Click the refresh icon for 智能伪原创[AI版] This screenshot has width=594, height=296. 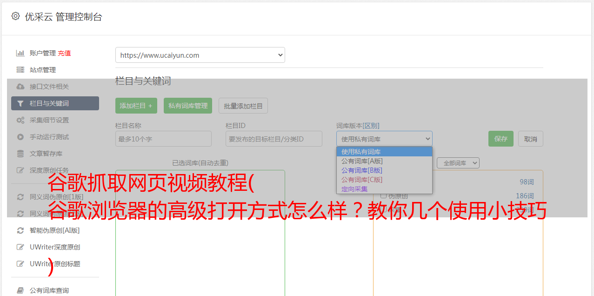[20, 230]
